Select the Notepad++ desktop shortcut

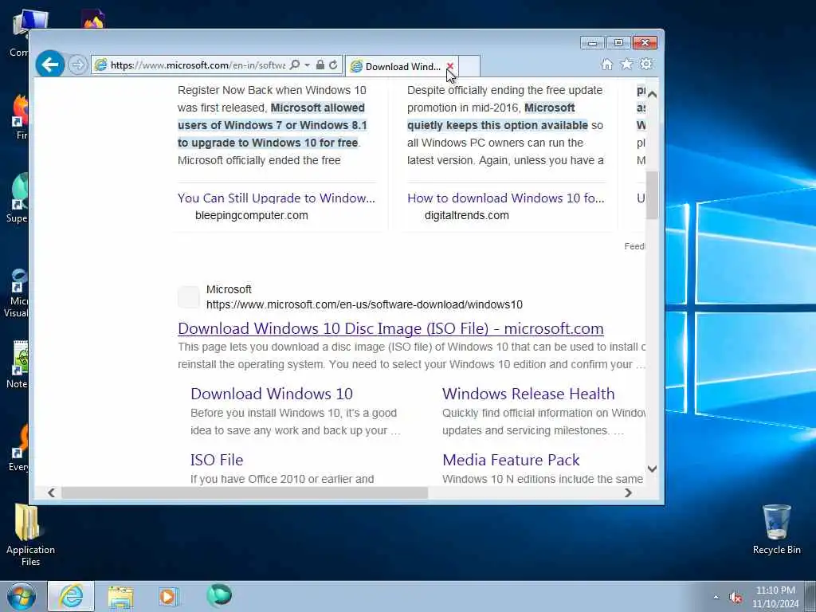coord(18,364)
